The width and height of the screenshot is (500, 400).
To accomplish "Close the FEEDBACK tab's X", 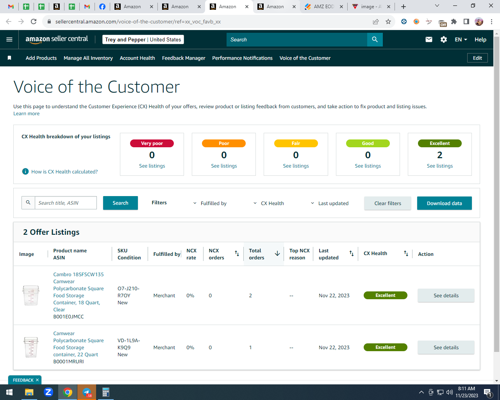I will (x=37, y=380).
